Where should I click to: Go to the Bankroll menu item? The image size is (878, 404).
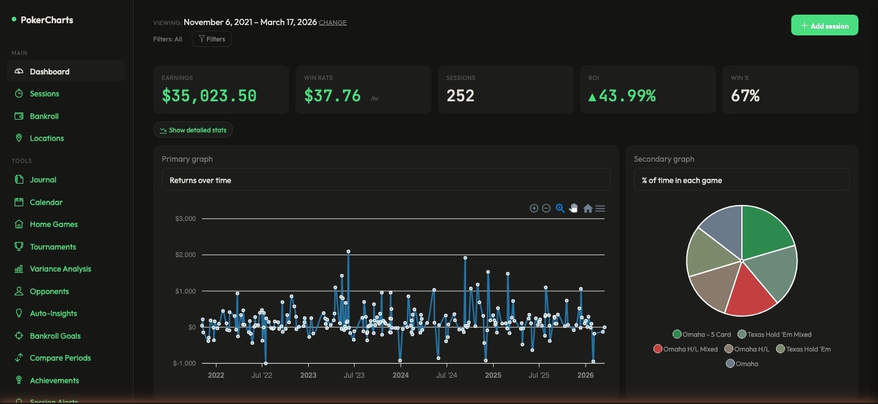[x=44, y=116]
